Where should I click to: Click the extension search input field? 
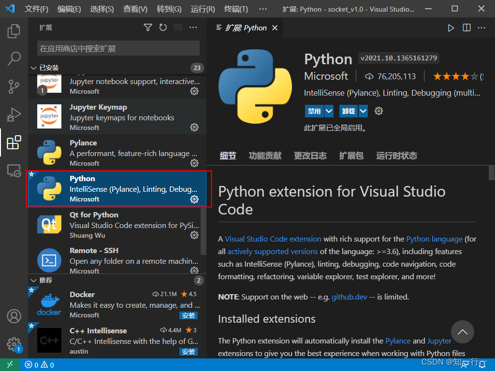click(x=118, y=48)
